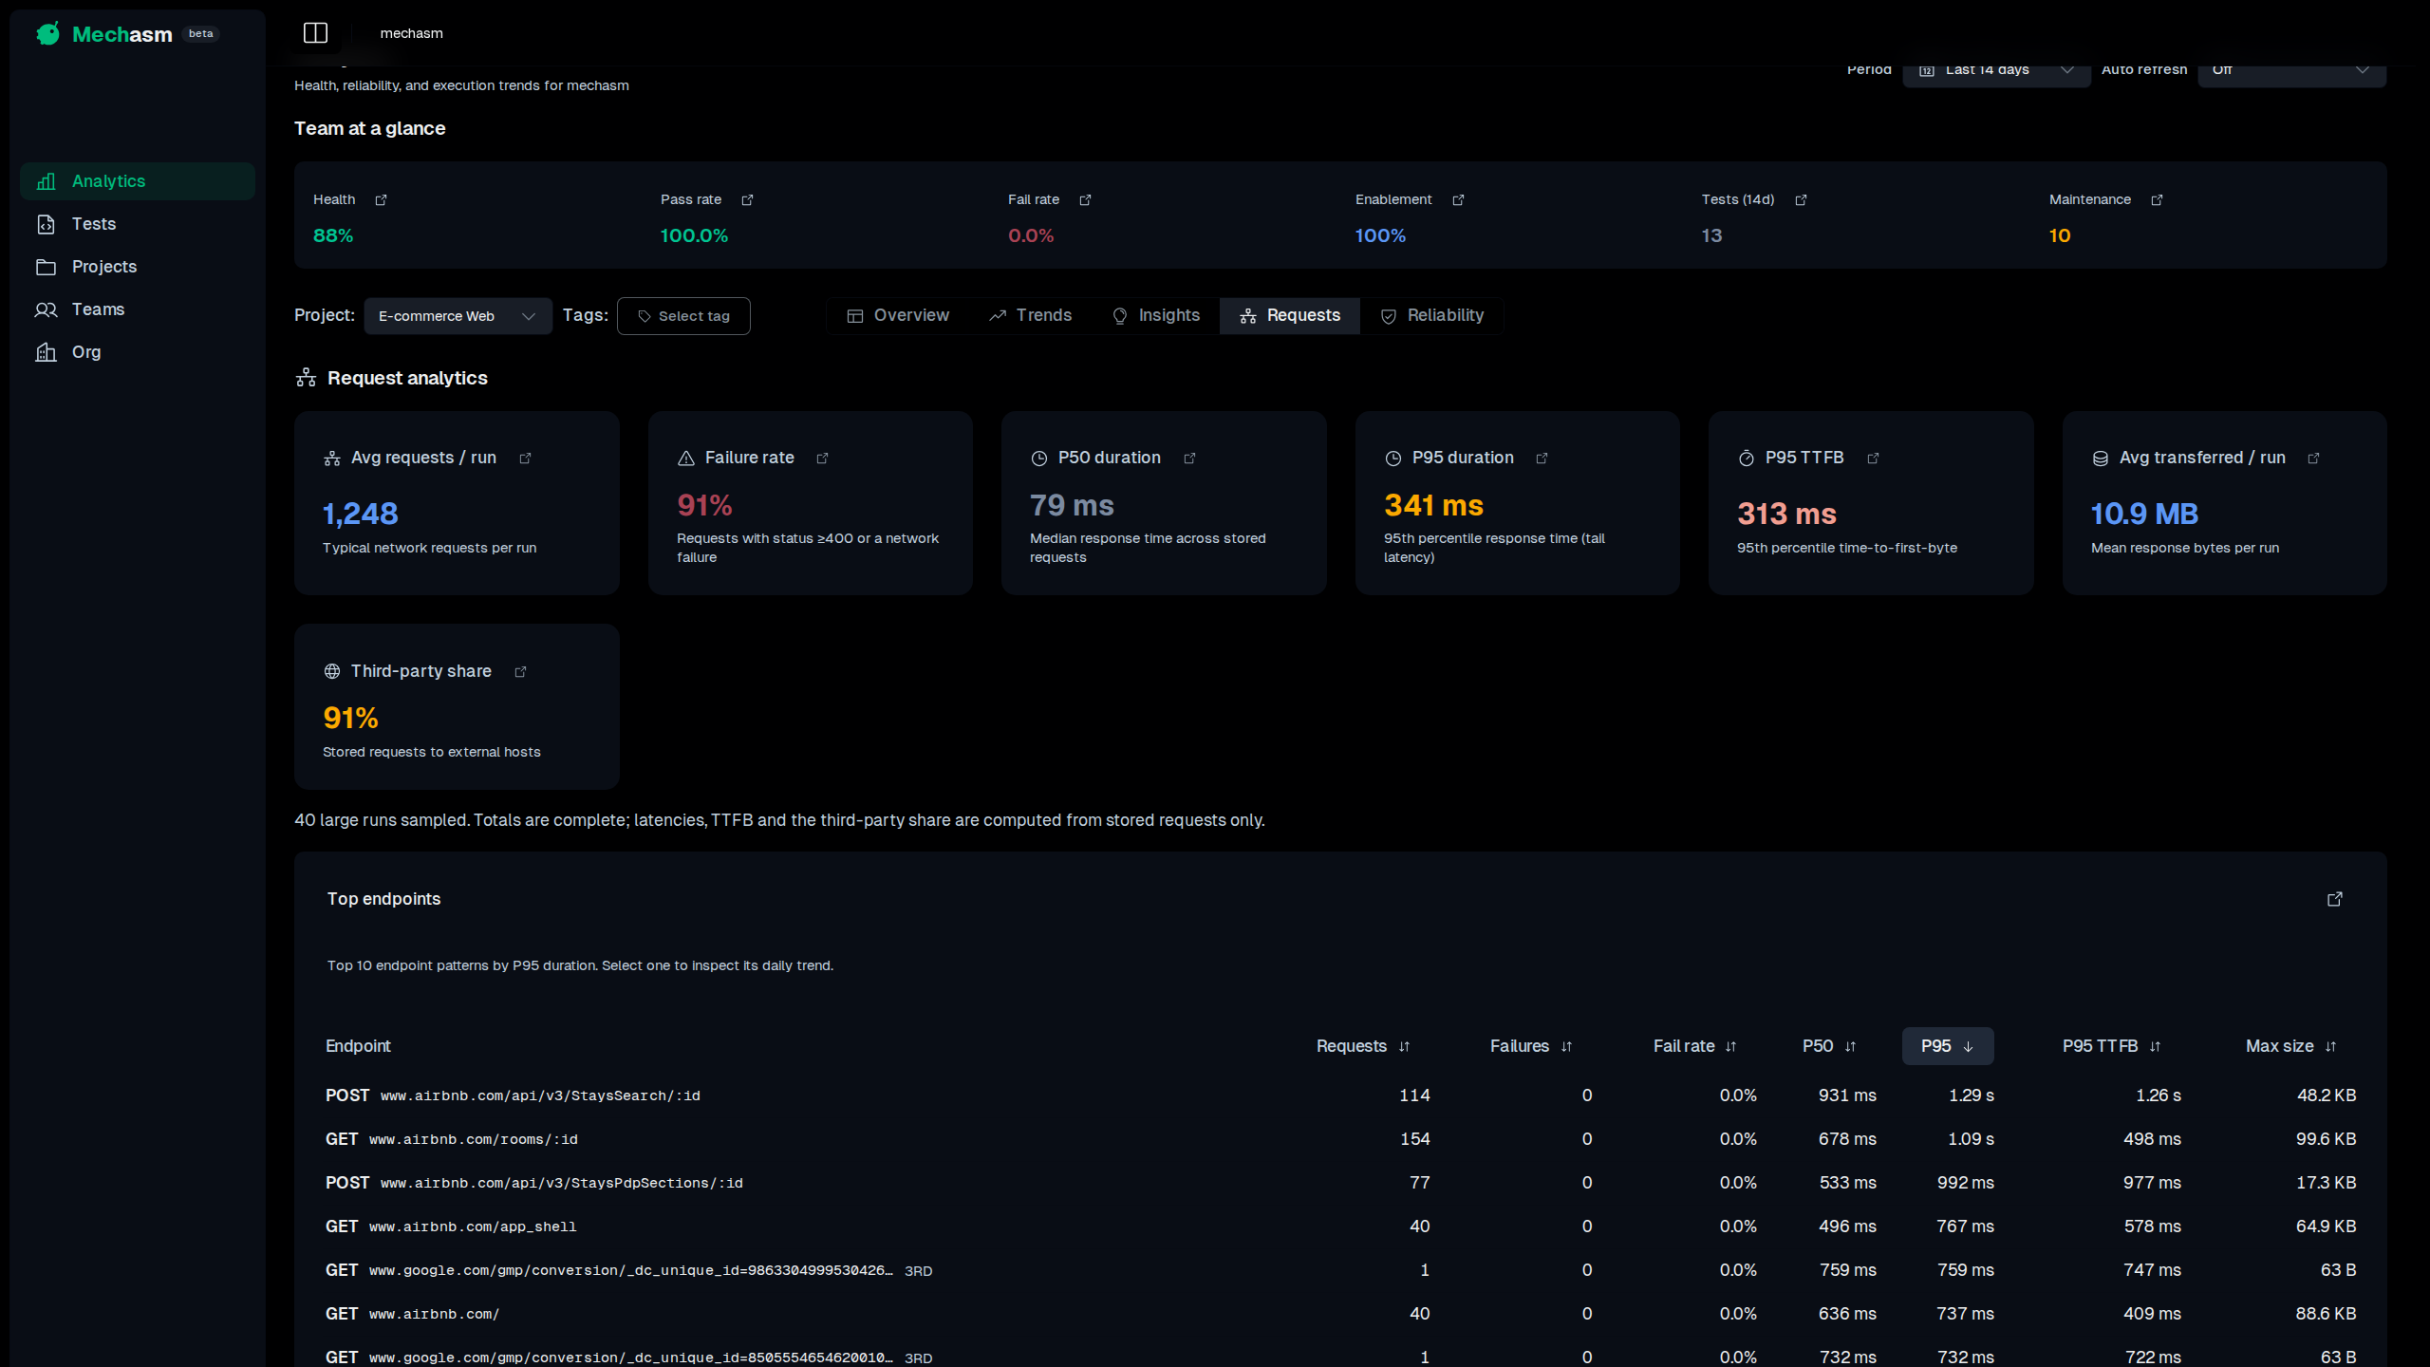Click the 1.29 s P95 value

[x=1971, y=1095]
